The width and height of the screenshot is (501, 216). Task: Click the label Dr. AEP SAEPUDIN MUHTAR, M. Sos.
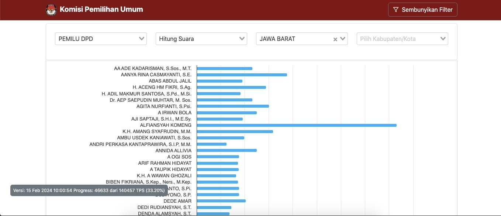click(x=151, y=100)
